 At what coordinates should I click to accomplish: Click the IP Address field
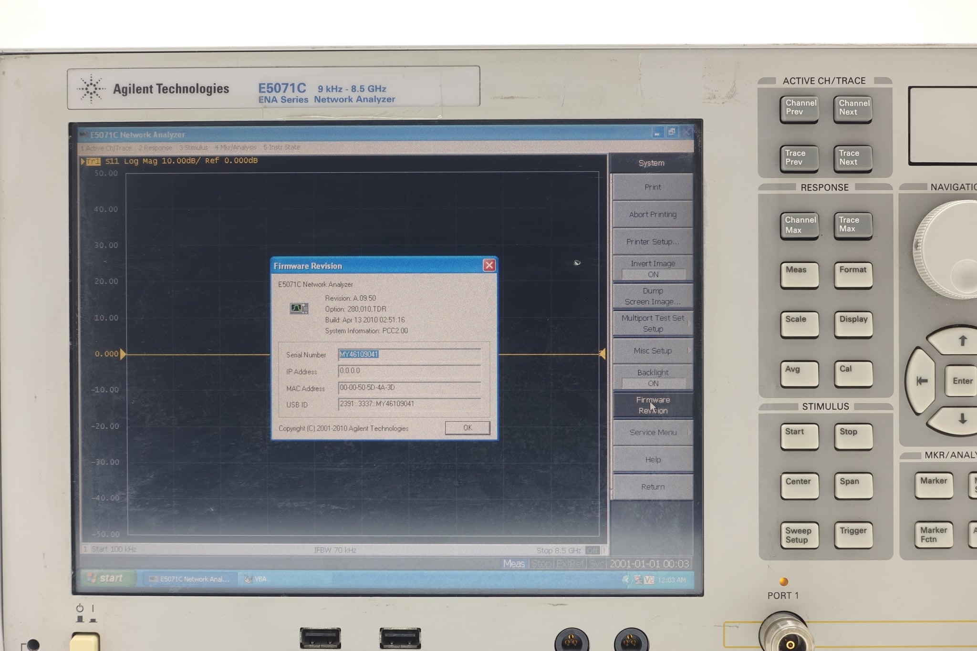(x=409, y=371)
